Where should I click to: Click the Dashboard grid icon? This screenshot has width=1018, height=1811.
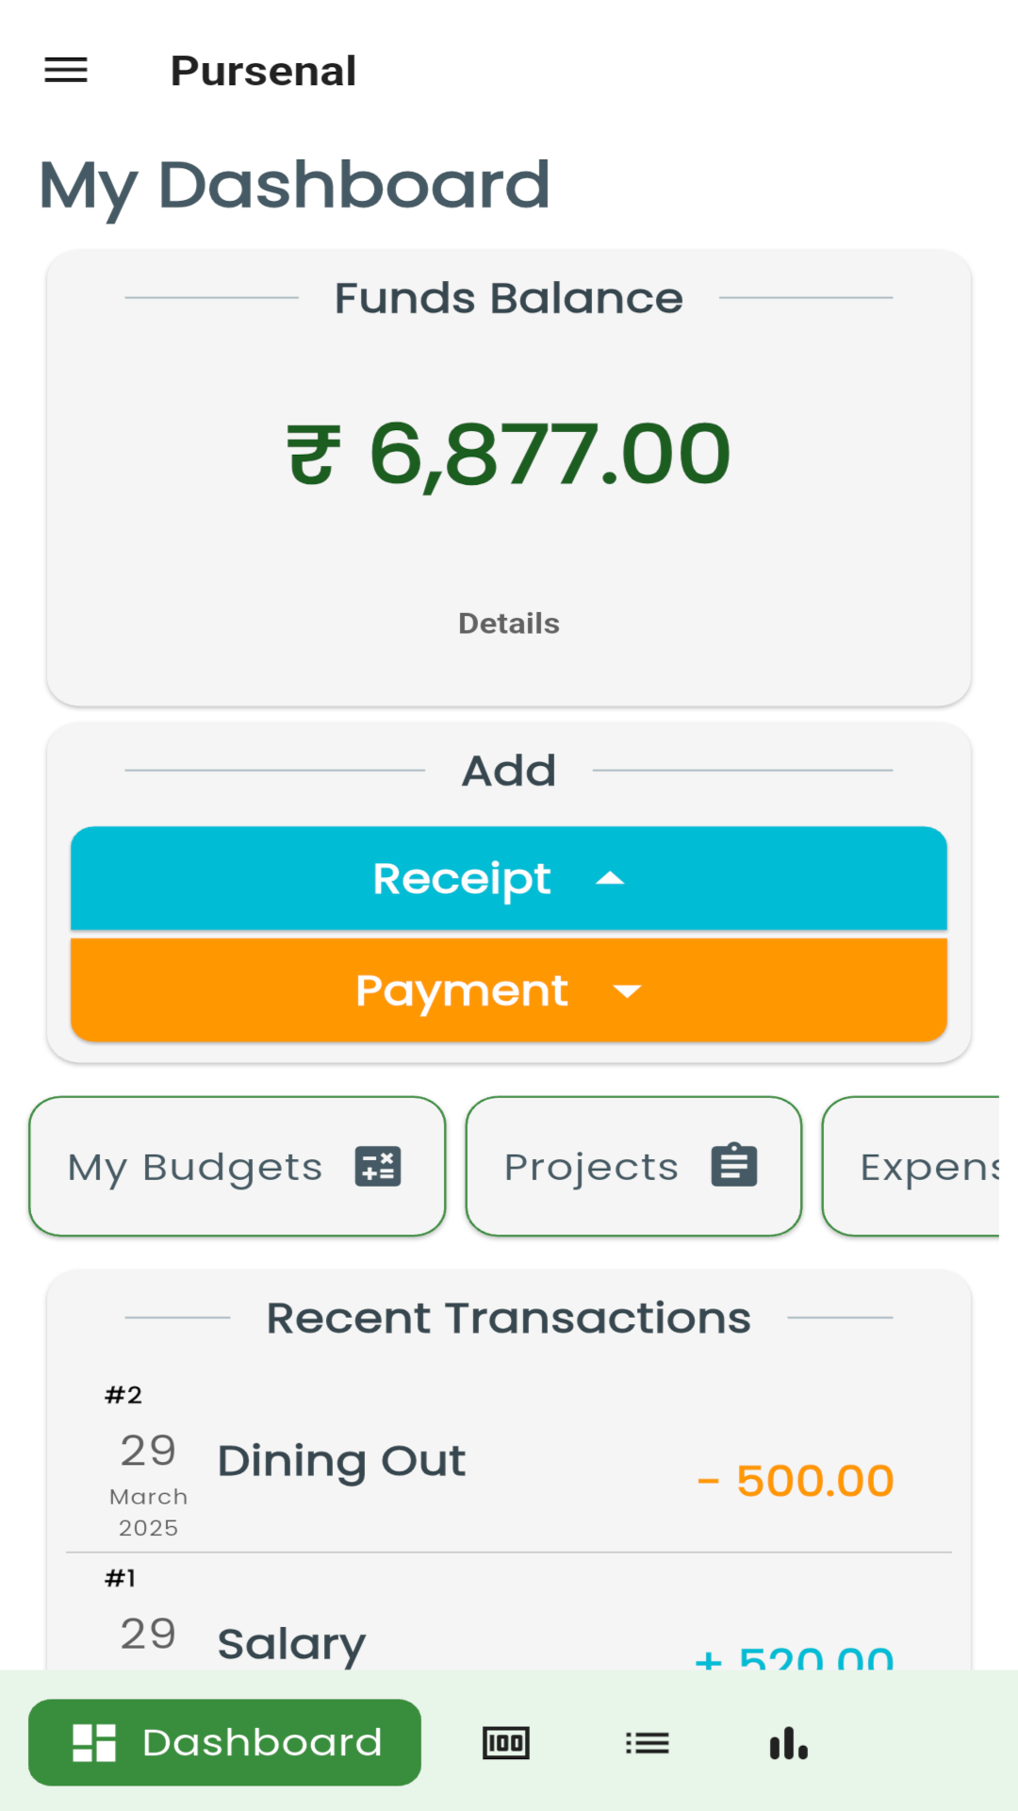(94, 1742)
